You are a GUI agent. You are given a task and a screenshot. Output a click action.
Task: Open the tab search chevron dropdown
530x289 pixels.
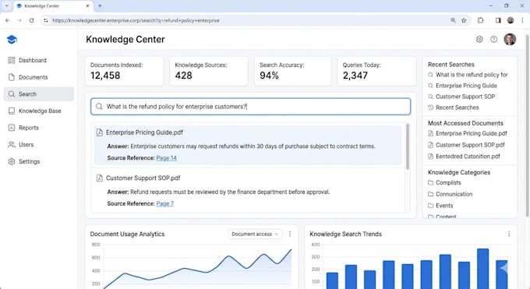tap(7, 5)
